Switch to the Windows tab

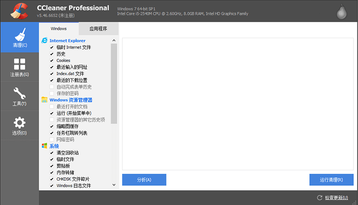[59, 29]
